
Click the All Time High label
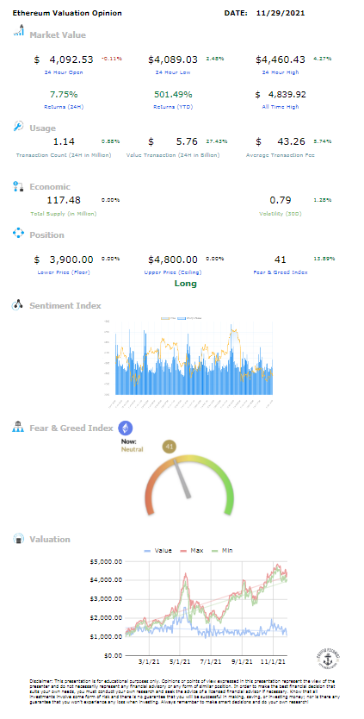click(281, 107)
